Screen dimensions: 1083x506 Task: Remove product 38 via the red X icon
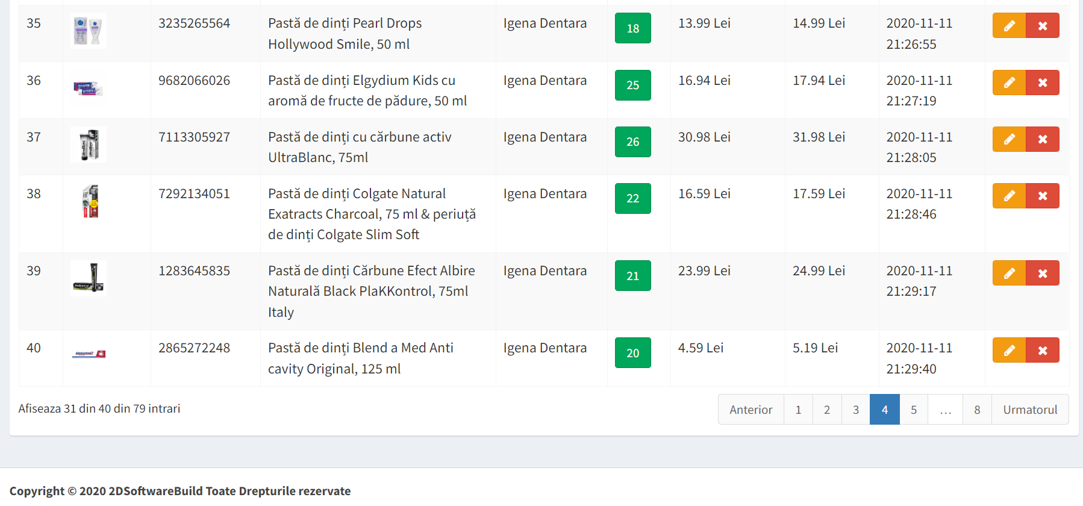coord(1043,196)
